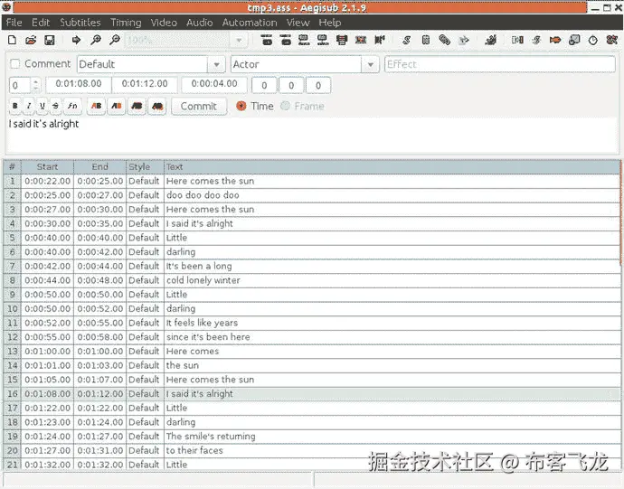Toggle bold formatting B button
This screenshot has width=624, height=489.
pyautogui.click(x=15, y=106)
